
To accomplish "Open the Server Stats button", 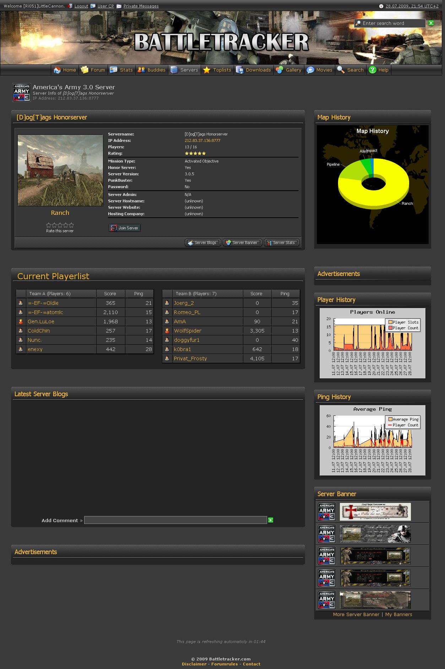I will coord(282,243).
